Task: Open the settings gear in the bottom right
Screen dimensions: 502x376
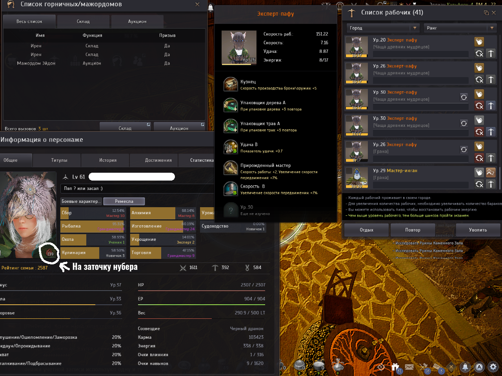Action: click(x=493, y=367)
